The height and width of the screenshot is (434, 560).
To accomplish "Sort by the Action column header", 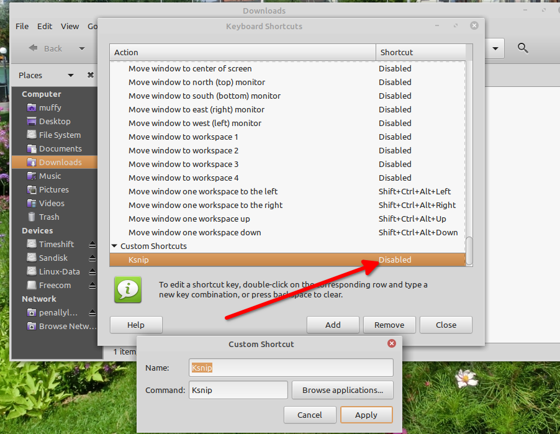I will [243, 52].
